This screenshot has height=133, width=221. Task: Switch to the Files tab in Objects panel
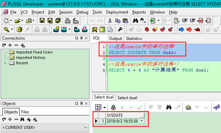[25, 112]
